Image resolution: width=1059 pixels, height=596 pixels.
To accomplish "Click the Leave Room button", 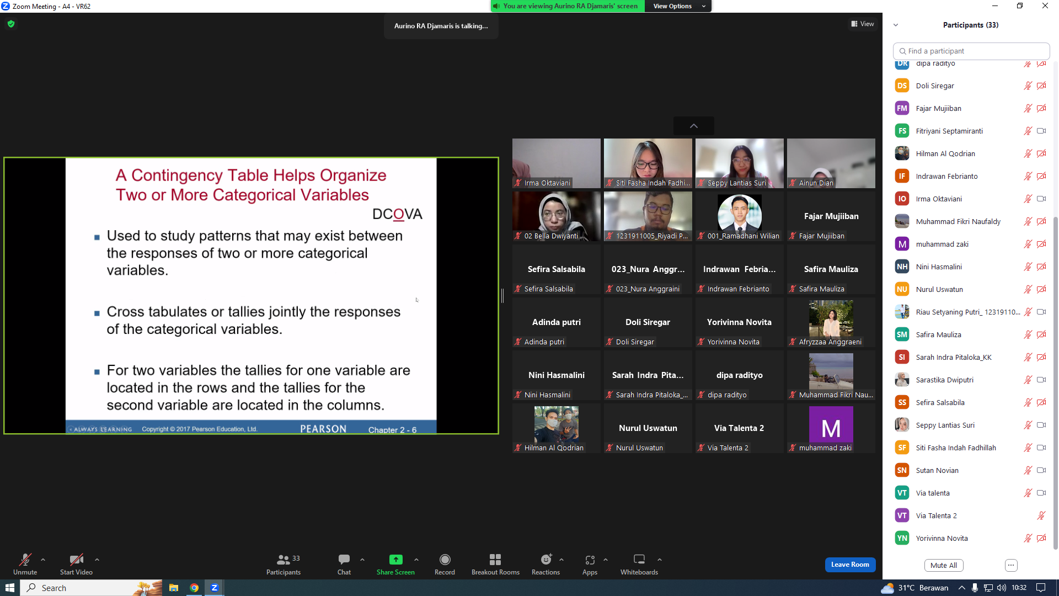I will pyautogui.click(x=850, y=565).
